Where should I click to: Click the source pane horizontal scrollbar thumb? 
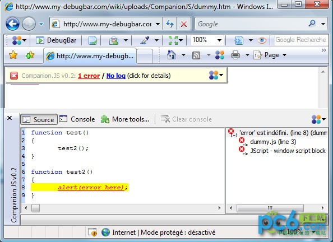35,208
